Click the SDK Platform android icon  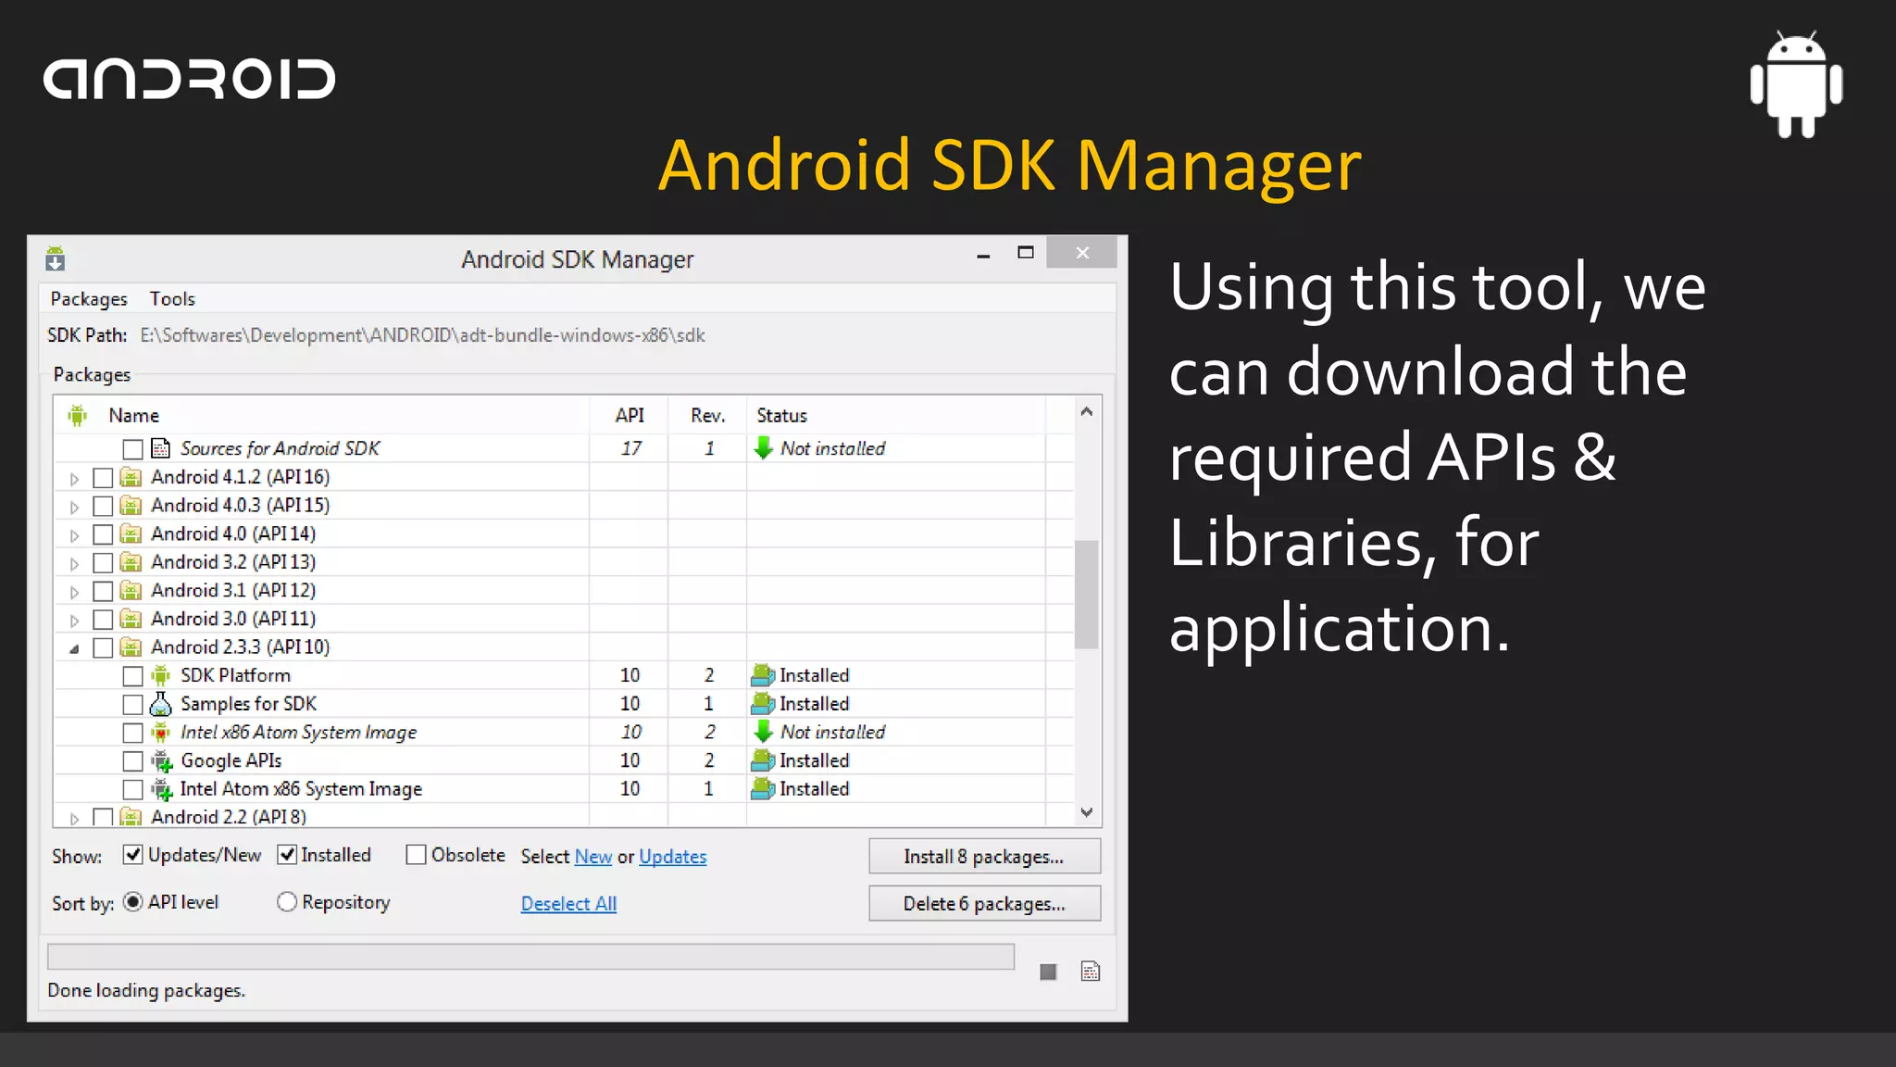click(x=161, y=675)
